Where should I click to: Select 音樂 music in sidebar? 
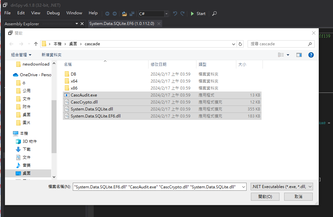coord(24,165)
